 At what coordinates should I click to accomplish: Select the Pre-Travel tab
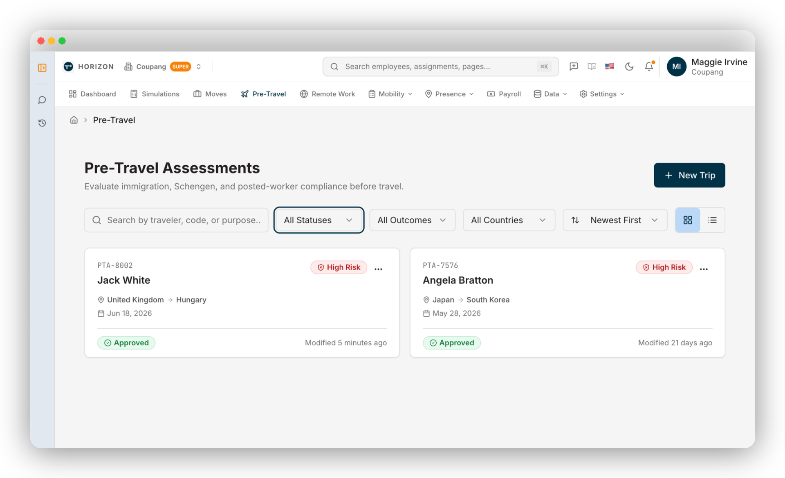pyautogui.click(x=264, y=94)
